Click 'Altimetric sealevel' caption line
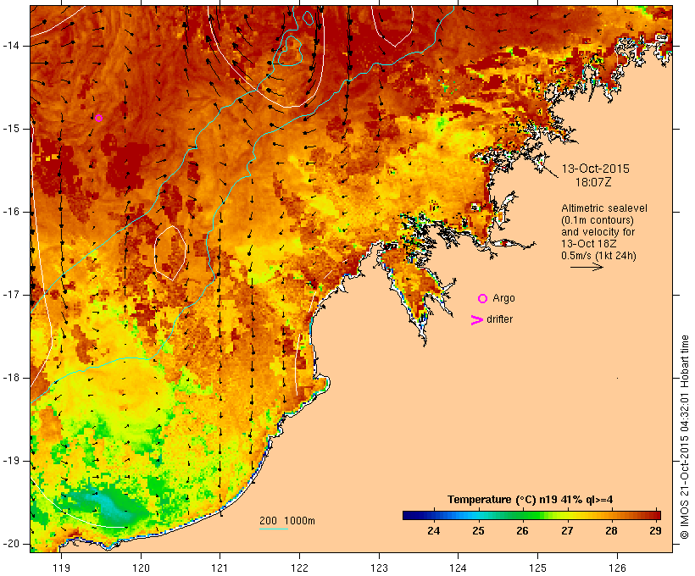The width and height of the screenshot is (695, 576). 604,208
